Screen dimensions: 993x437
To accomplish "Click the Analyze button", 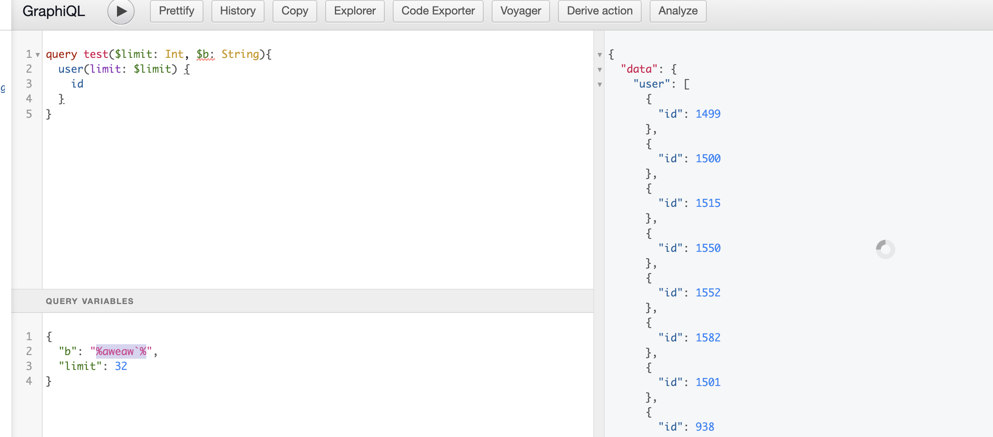I will (x=678, y=11).
